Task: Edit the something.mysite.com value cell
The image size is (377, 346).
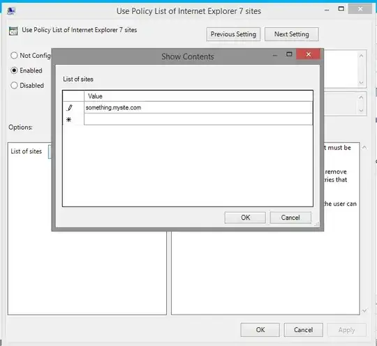Action: coord(198,107)
